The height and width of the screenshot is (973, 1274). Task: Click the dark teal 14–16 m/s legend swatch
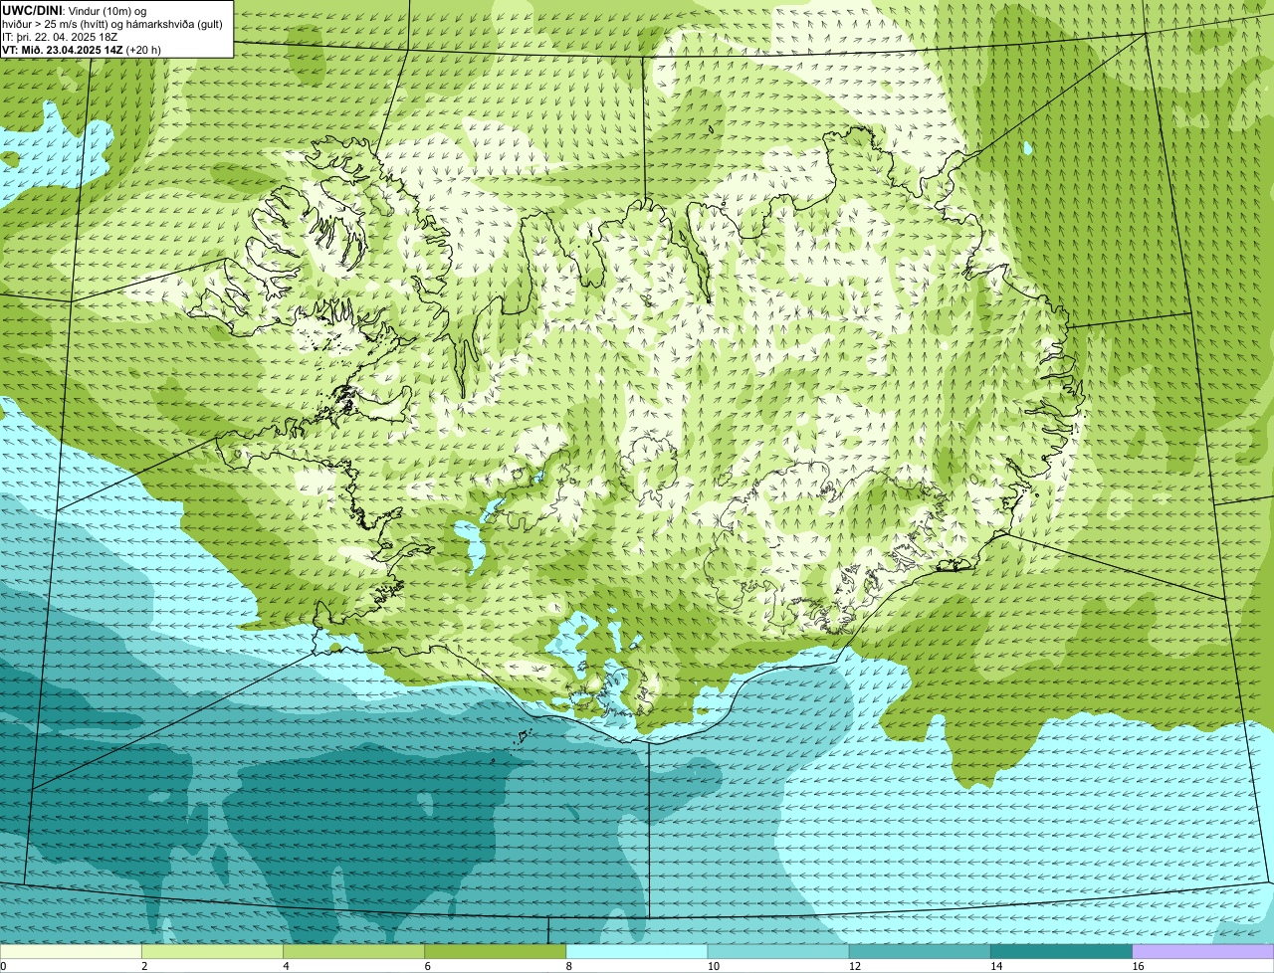(1061, 952)
